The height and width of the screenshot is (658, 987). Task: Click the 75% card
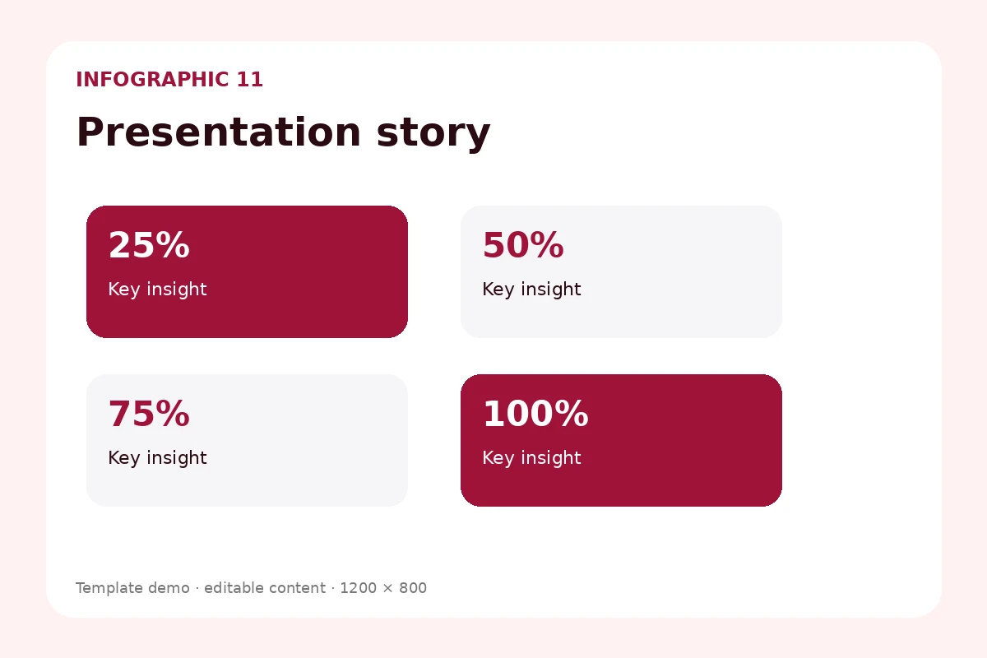pos(247,440)
